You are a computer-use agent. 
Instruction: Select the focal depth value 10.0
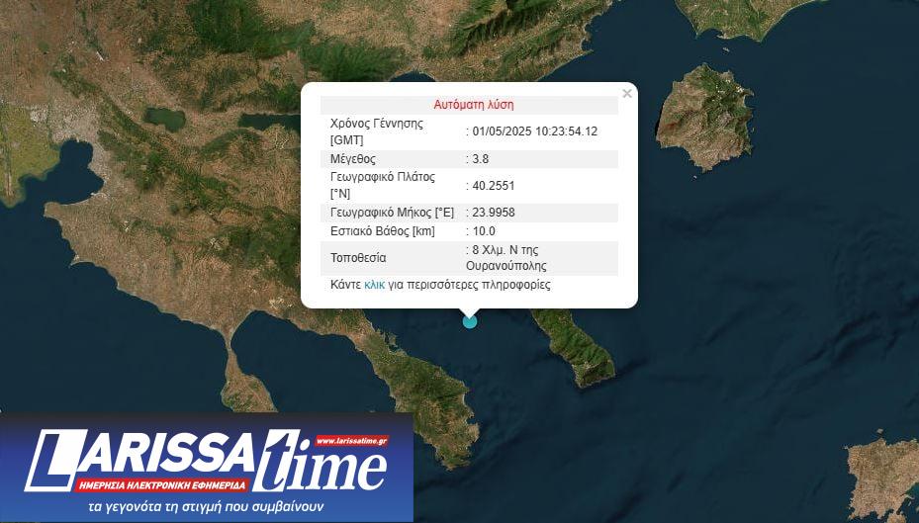tap(483, 231)
